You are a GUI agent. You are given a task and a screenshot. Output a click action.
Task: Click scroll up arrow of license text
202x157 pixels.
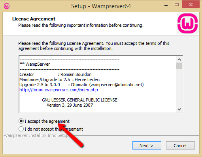179,59
